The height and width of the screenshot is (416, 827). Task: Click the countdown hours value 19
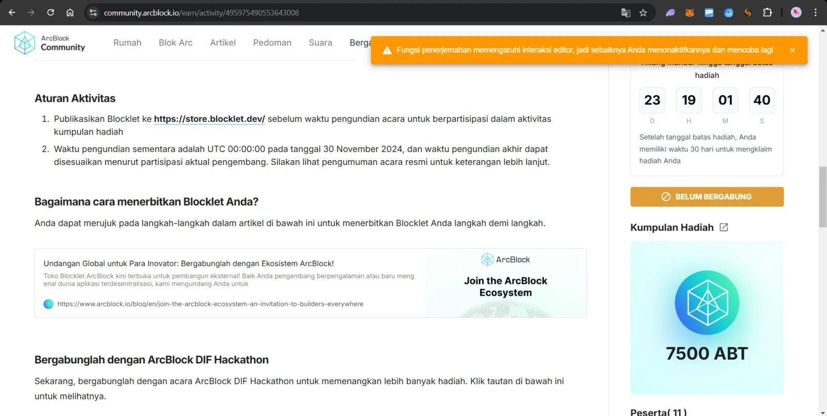[x=689, y=100]
